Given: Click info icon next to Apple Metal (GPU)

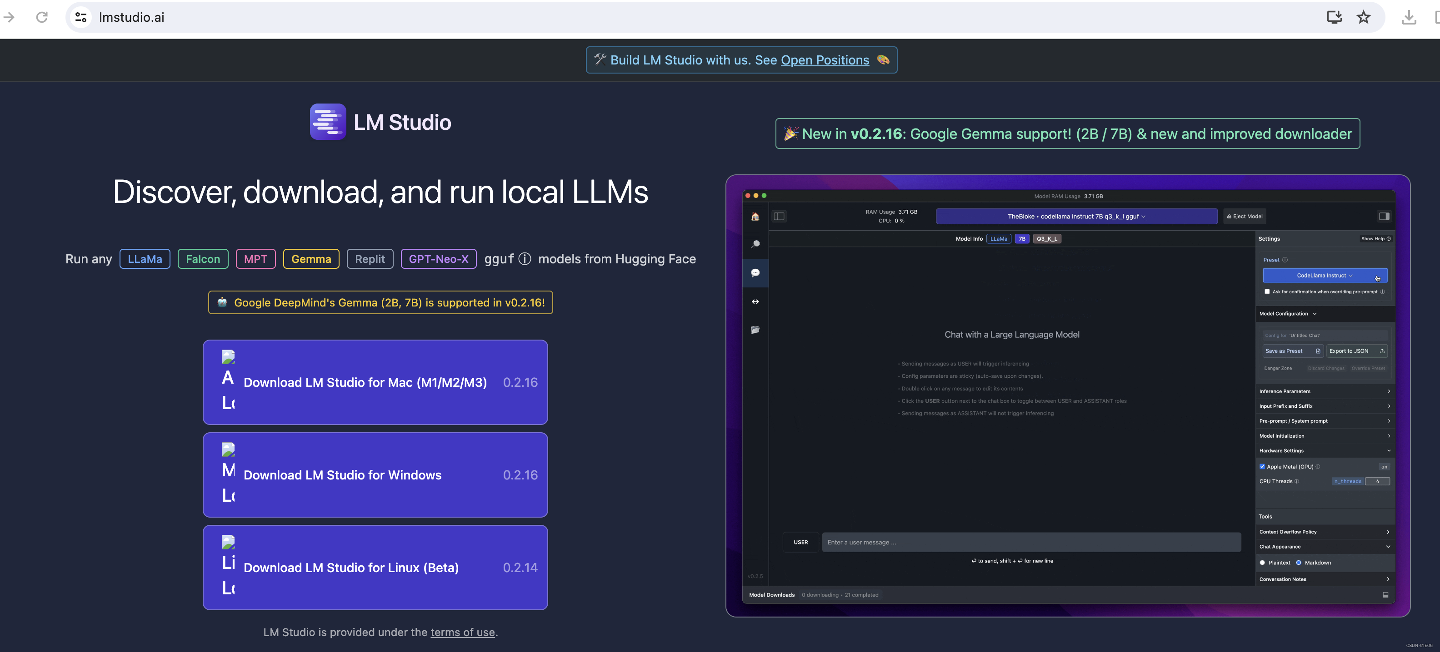Looking at the screenshot, I should (x=1318, y=467).
